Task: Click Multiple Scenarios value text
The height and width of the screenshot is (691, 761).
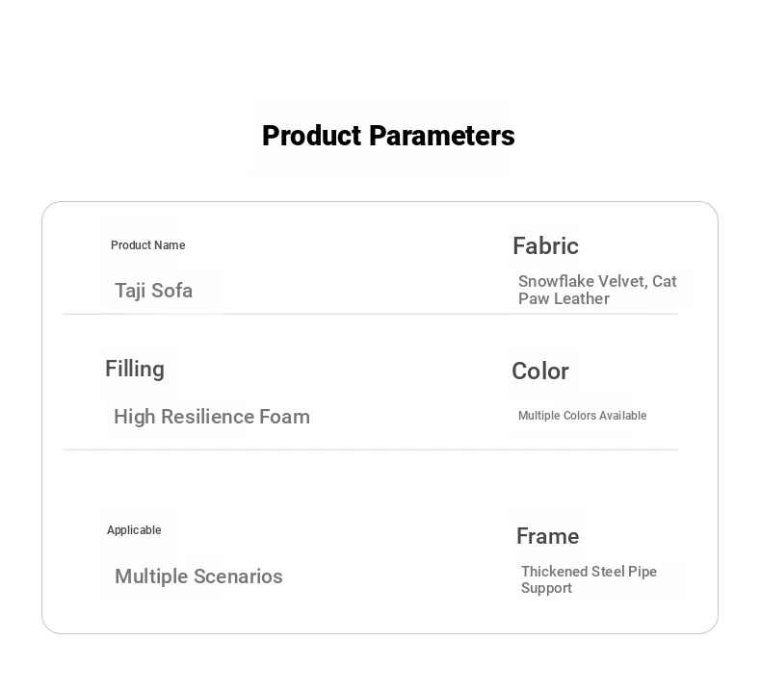Action: (198, 577)
